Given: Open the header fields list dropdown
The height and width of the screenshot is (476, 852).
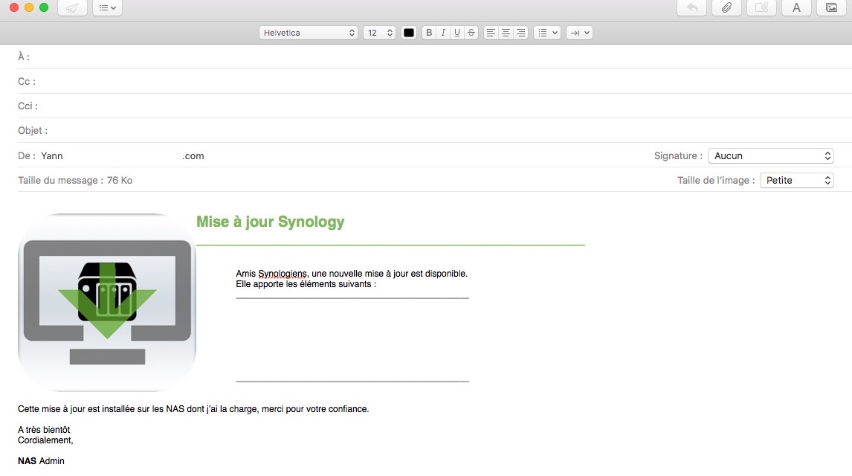Looking at the screenshot, I should tap(107, 8).
